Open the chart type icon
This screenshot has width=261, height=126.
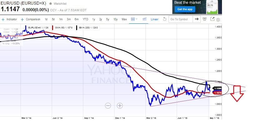coord(145,19)
